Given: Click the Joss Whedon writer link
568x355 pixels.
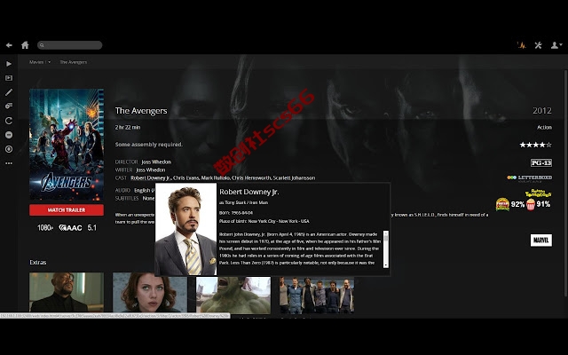Looking at the screenshot, I should pos(151,170).
